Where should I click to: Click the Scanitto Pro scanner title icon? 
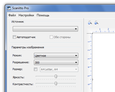9,8
